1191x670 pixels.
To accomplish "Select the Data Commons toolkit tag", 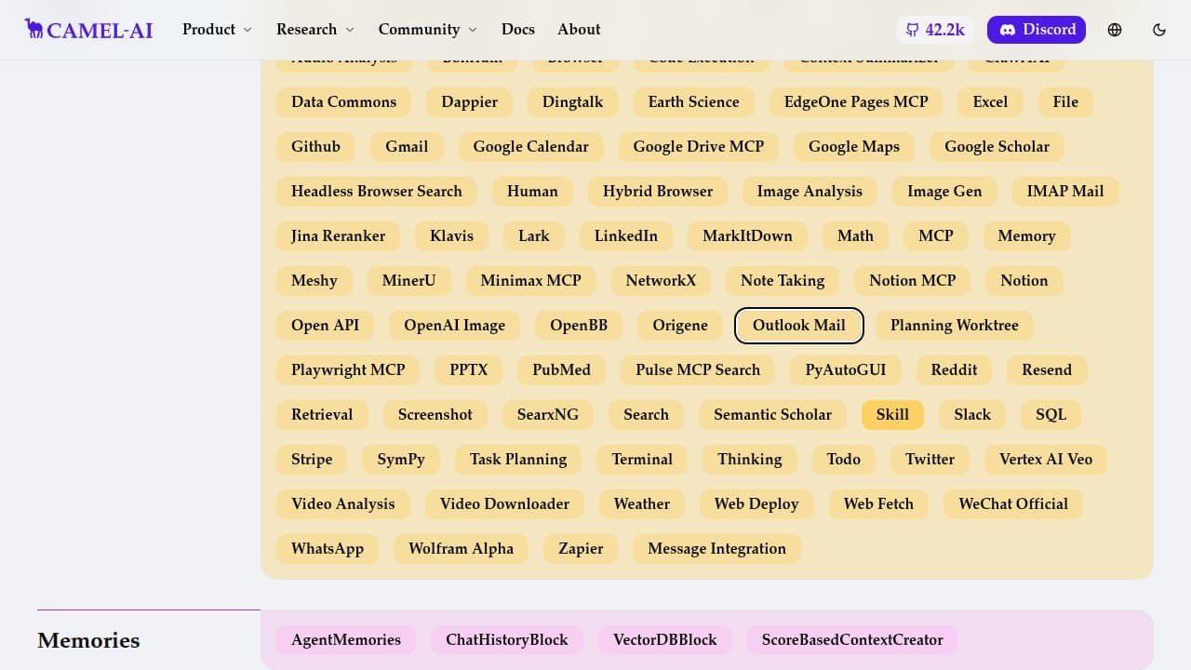I will tap(344, 102).
